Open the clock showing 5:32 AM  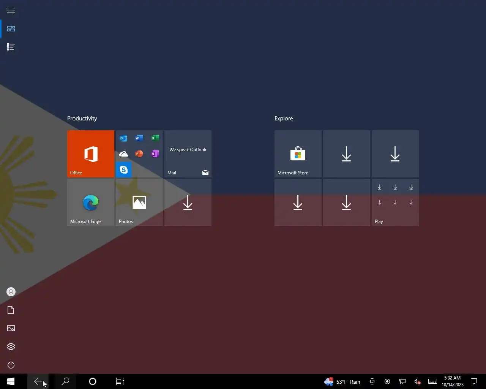click(453, 381)
